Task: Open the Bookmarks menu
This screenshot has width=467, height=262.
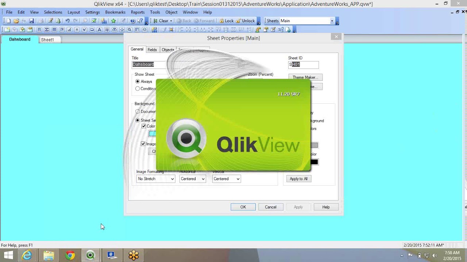Action: click(115, 12)
